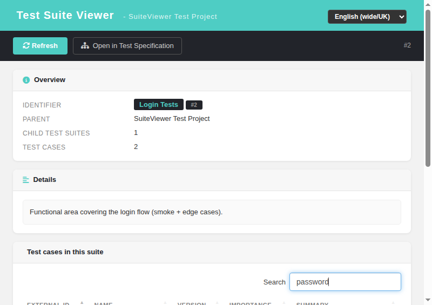
Task: Sort by Importance column arrow
Action: pyautogui.click(x=284, y=303)
